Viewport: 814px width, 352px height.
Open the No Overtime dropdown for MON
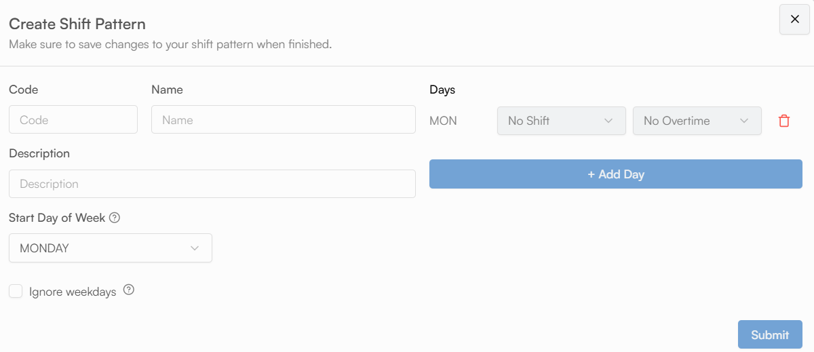click(x=689, y=121)
